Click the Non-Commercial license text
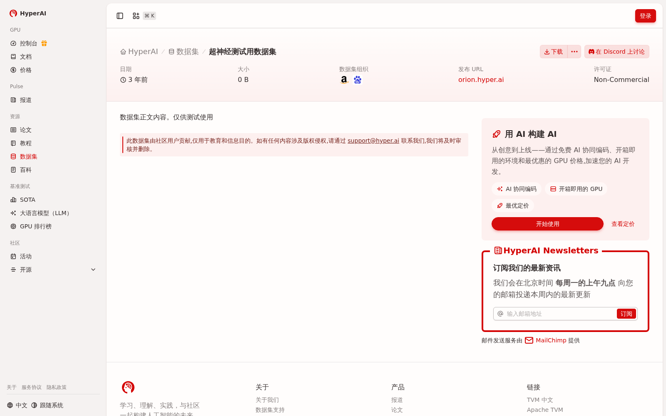 [621, 79]
